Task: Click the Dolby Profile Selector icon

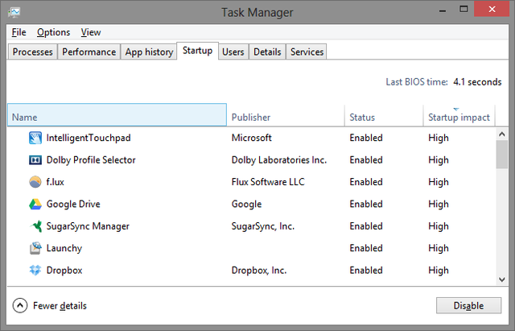Action: (35, 160)
